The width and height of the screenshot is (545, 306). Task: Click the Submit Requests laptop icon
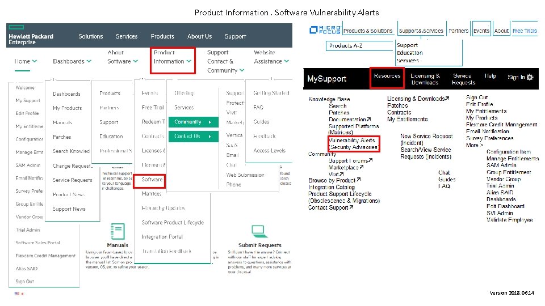[x=258, y=231]
